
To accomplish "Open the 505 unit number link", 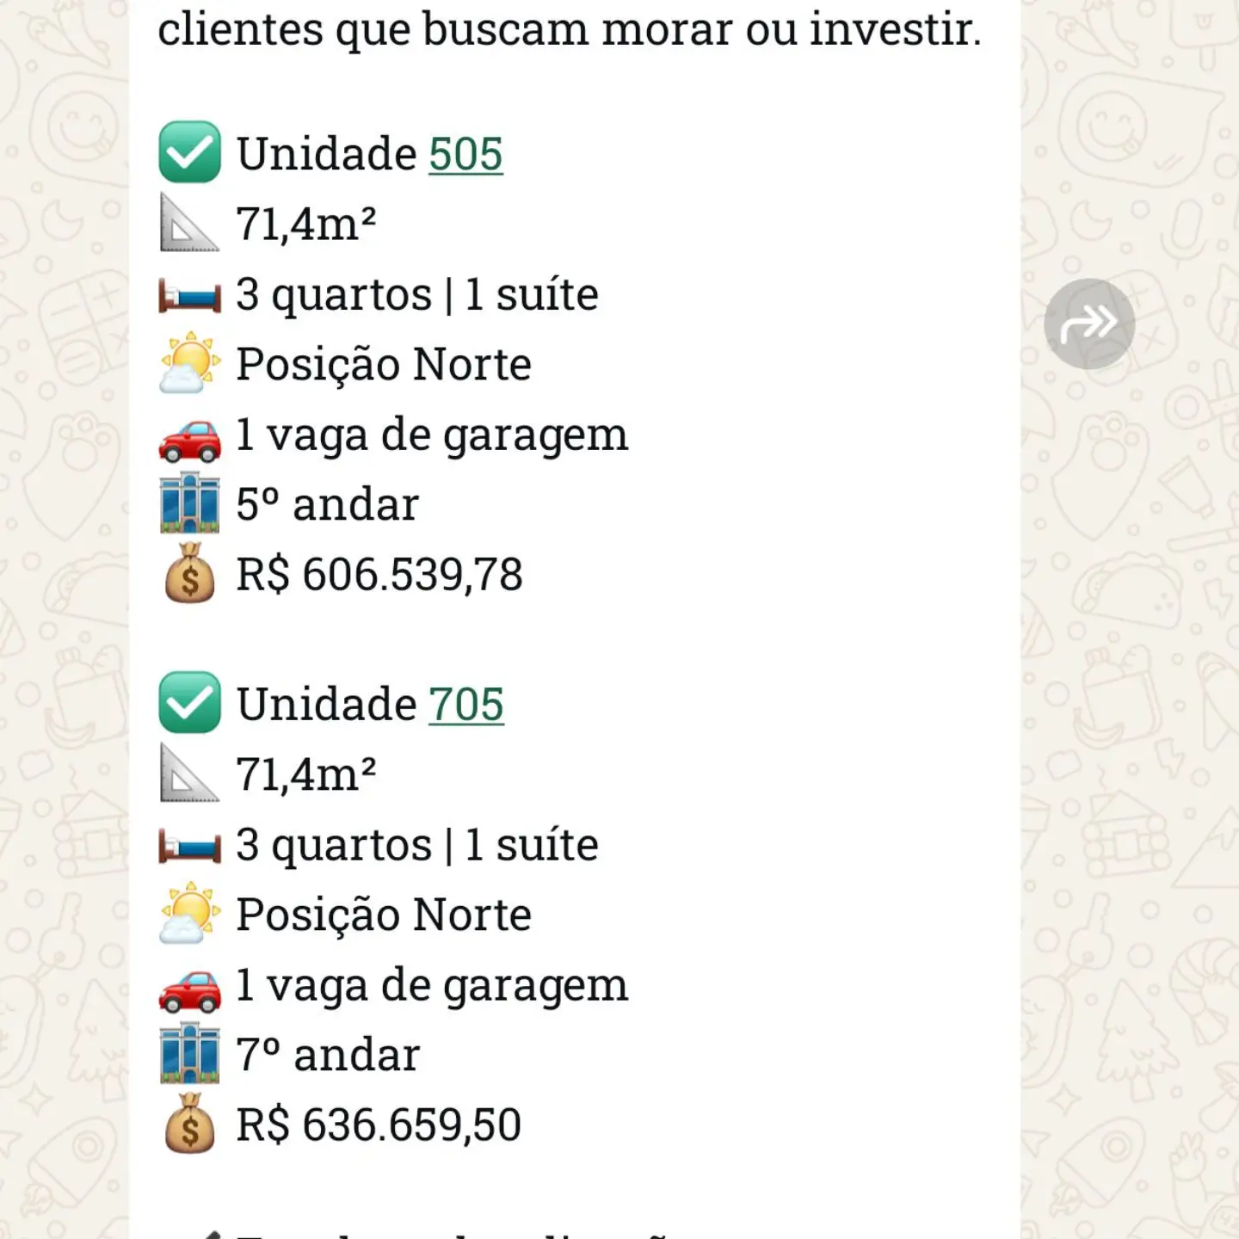I will click(x=465, y=154).
